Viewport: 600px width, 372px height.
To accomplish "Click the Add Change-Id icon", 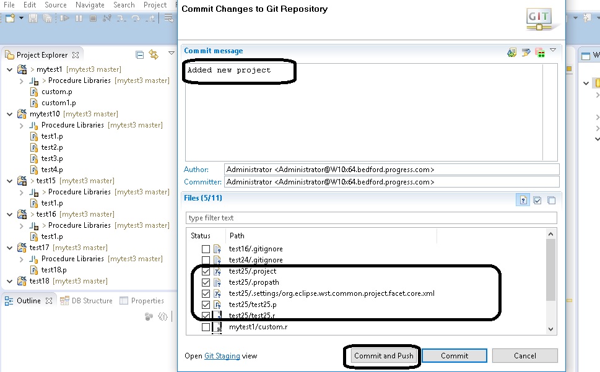I will tap(539, 53).
